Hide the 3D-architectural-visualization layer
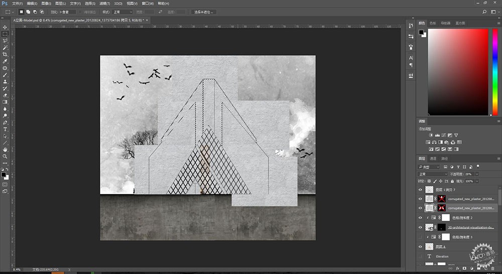This screenshot has height=274, width=502. [x=420, y=227]
